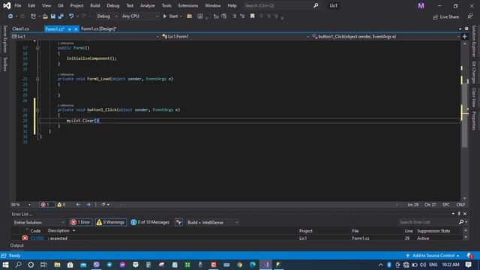Open the Entire Solution scope dropdown
This screenshot has height=270, width=480.
click(x=39, y=222)
